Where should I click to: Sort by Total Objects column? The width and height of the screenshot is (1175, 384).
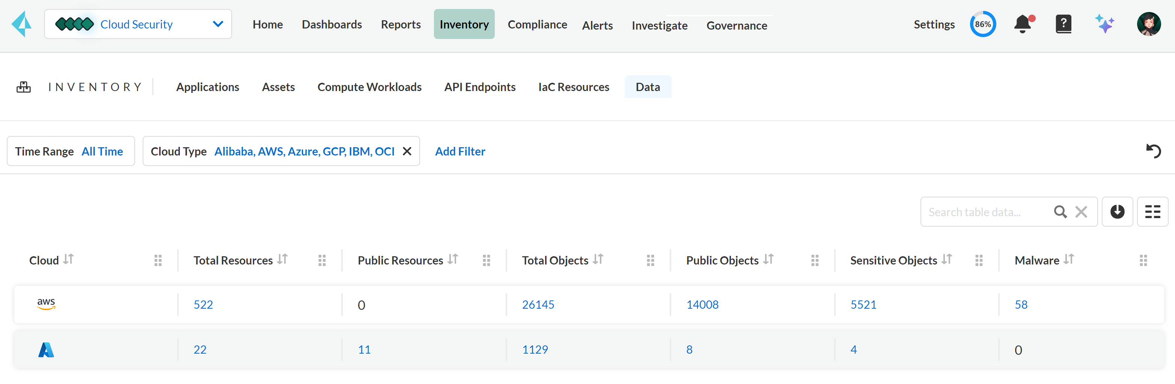[x=598, y=259]
